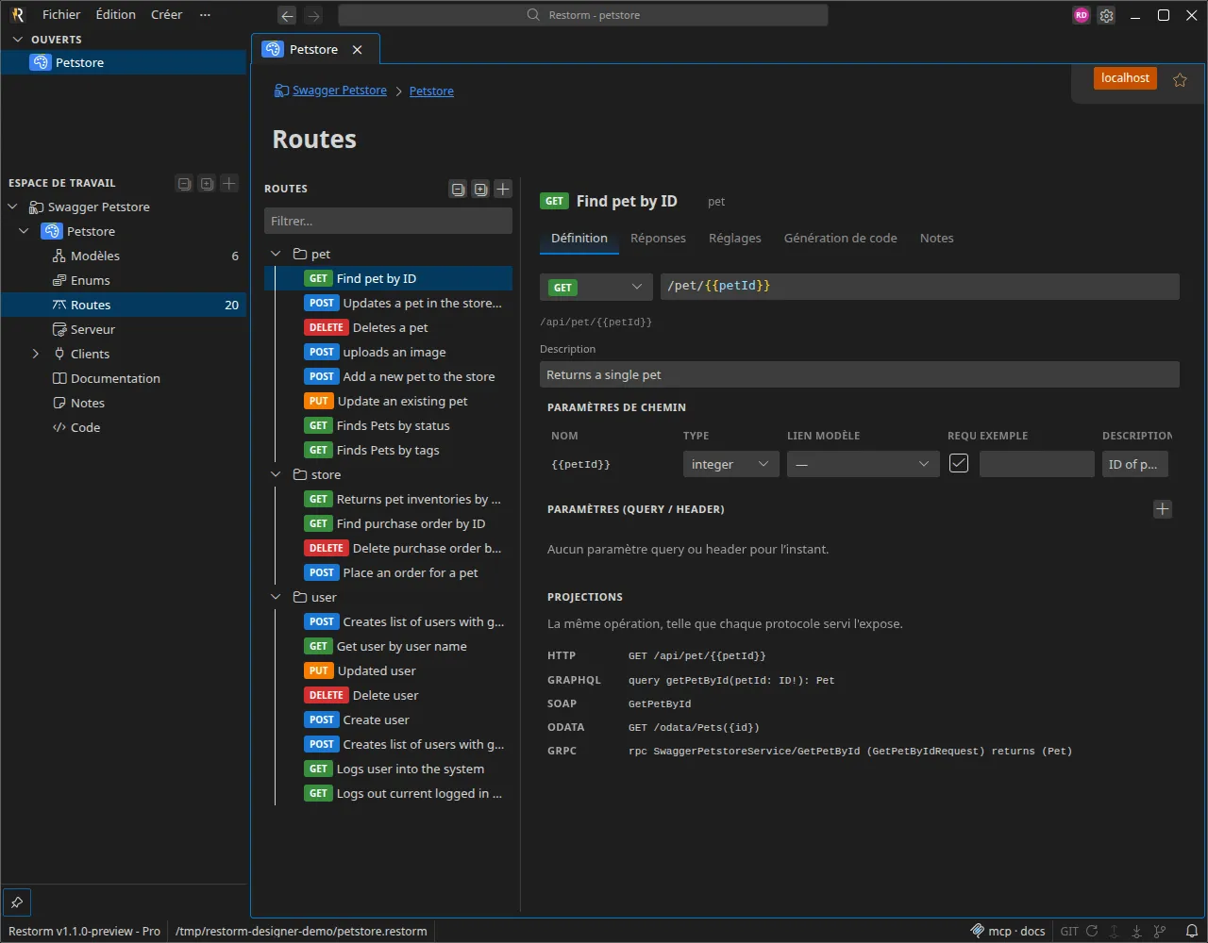
Task: Open the integer type dropdown
Action: point(731,464)
